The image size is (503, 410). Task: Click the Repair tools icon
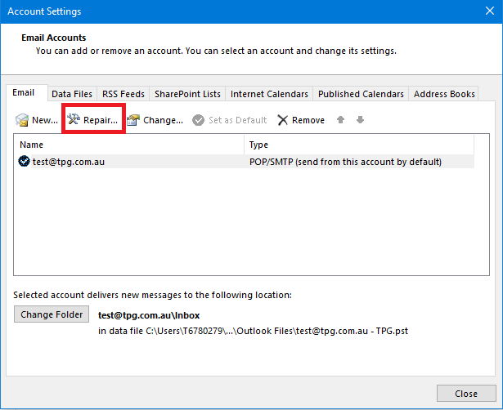click(x=74, y=119)
